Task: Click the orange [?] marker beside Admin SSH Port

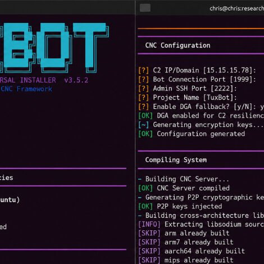Action: point(144,89)
